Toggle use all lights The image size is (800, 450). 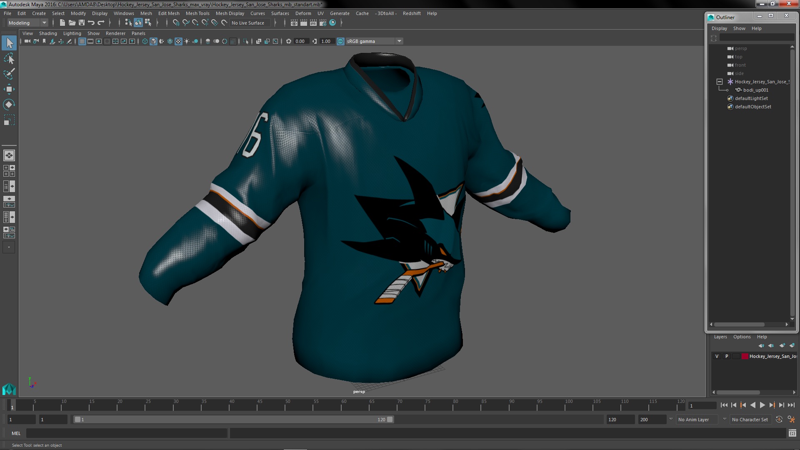(187, 41)
